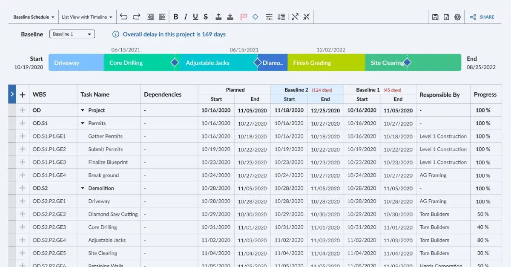The width and height of the screenshot is (511, 267).
Task: Collapse the Demolition group row
Action: [83, 188]
